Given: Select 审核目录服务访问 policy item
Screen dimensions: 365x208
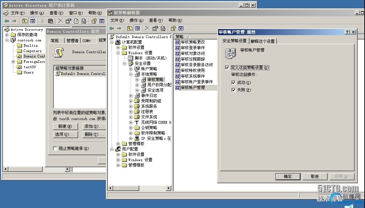Looking at the screenshot, I should point(194,65).
